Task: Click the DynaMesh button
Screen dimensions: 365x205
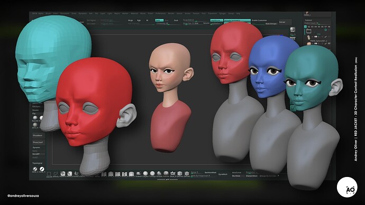Action: tap(223, 174)
